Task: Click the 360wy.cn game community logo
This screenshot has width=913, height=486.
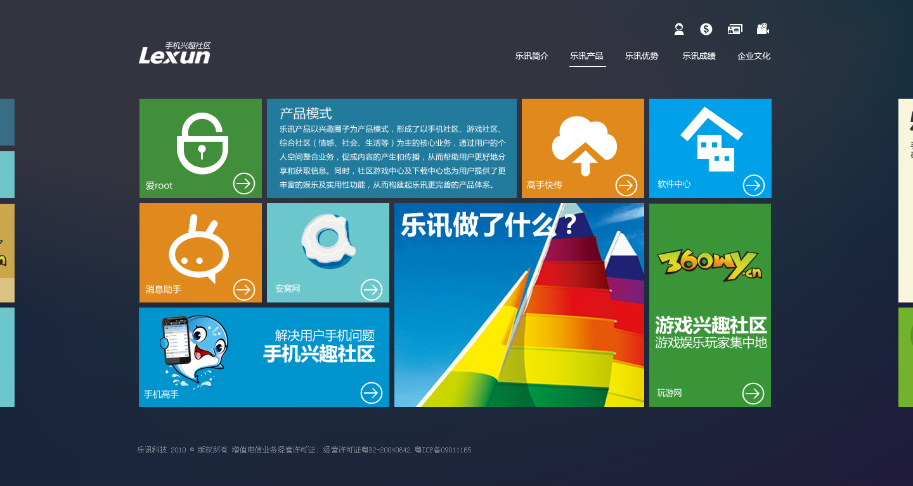Action: coord(709,265)
